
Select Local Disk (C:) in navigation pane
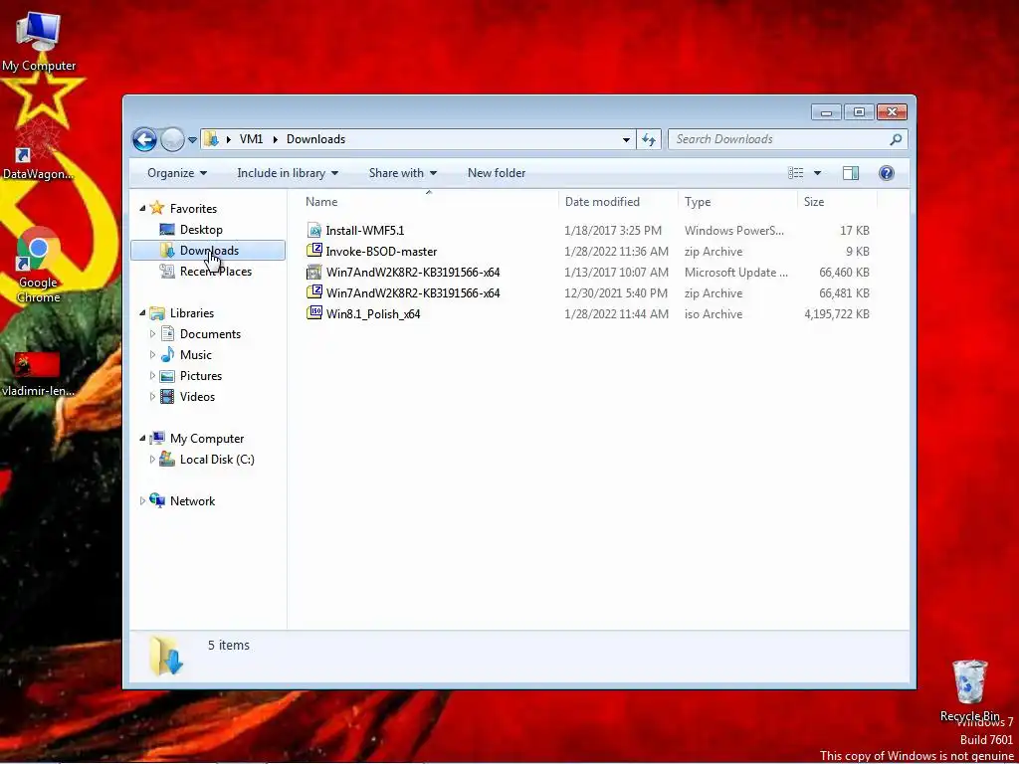[x=216, y=460]
